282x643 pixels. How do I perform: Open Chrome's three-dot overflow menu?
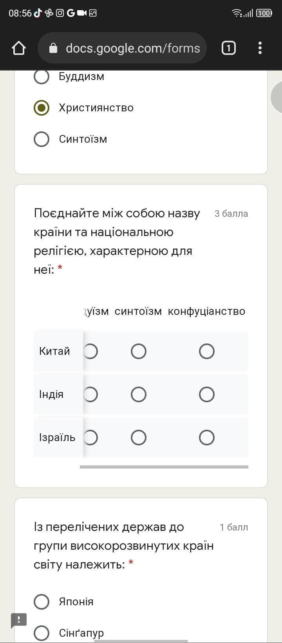pyautogui.click(x=260, y=48)
